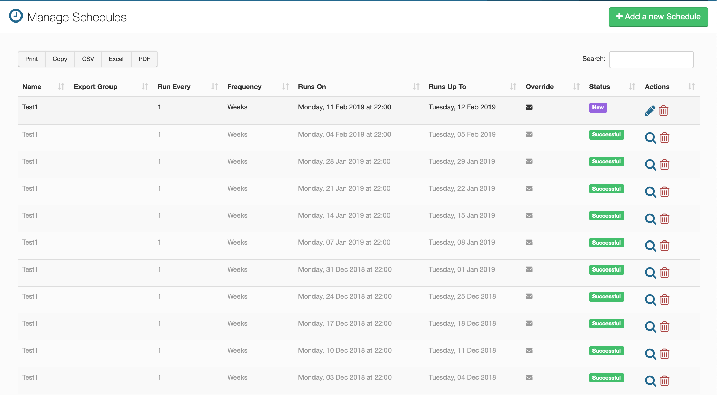View the 04 Feb 2019 schedule via magnifier icon
717x395 pixels.
(x=650, y=138)
